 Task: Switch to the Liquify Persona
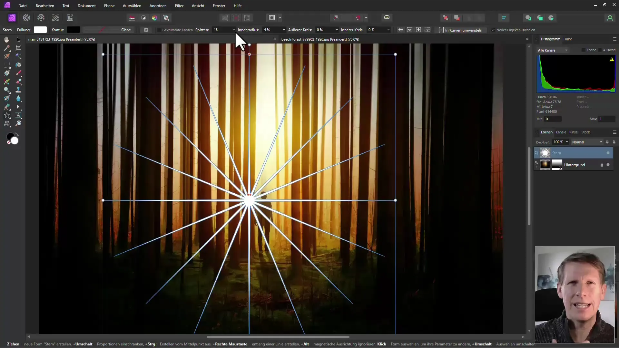pos(26,18)
